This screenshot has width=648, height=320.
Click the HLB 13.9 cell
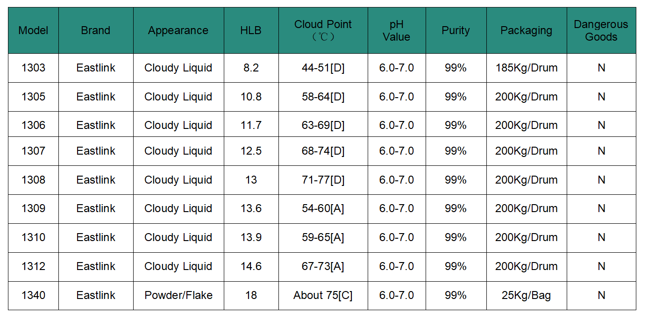click(251, 237)
